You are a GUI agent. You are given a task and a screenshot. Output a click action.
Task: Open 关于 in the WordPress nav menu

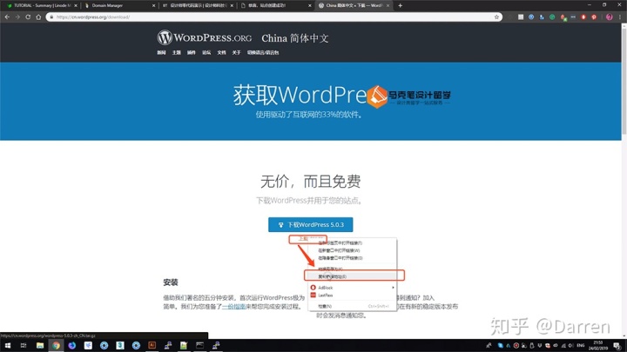(236, 53)
